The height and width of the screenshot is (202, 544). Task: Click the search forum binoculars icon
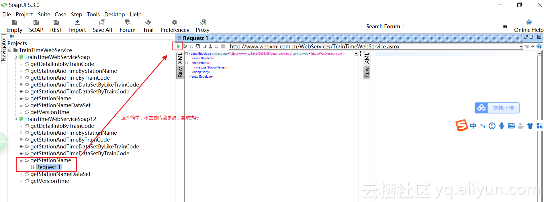click(505, 26)
